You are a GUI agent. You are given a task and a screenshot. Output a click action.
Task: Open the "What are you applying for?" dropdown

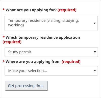[51, 23]
